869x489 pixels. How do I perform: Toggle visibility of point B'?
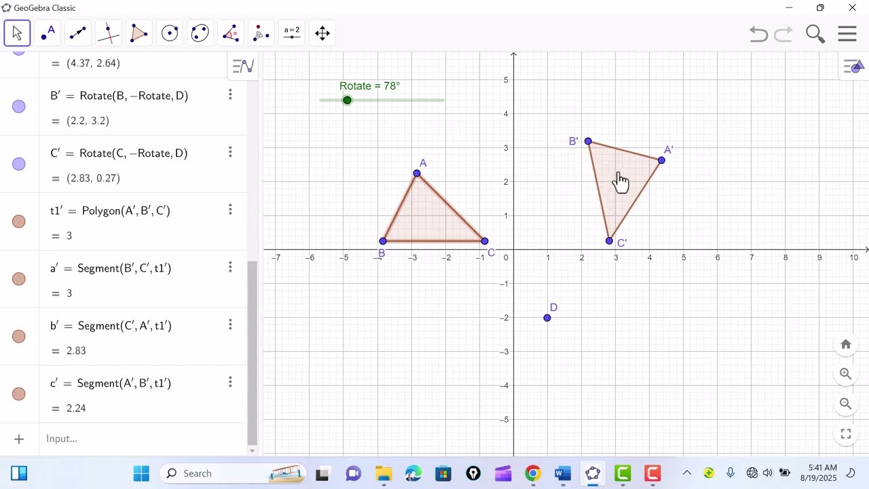coord(19,107)
